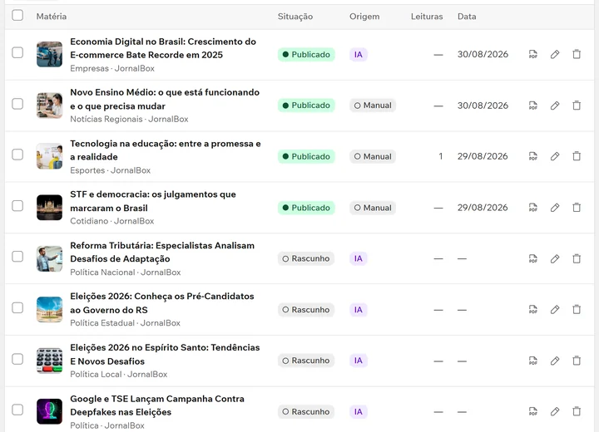Click the reading count '1' on 'Tecnologia na educação' row

click(440, 156)
